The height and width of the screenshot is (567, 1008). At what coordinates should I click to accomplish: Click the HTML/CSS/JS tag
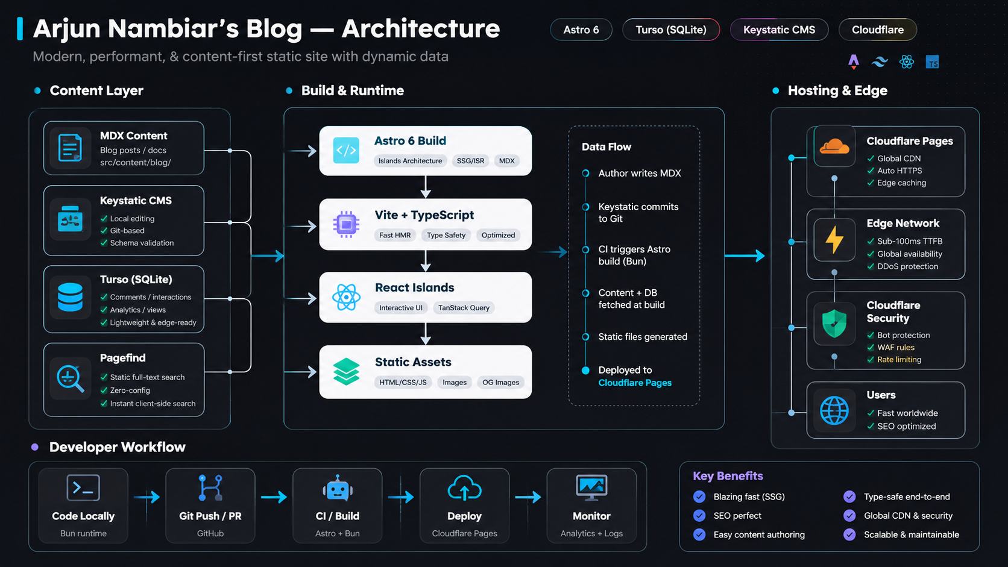click(403, 383)
